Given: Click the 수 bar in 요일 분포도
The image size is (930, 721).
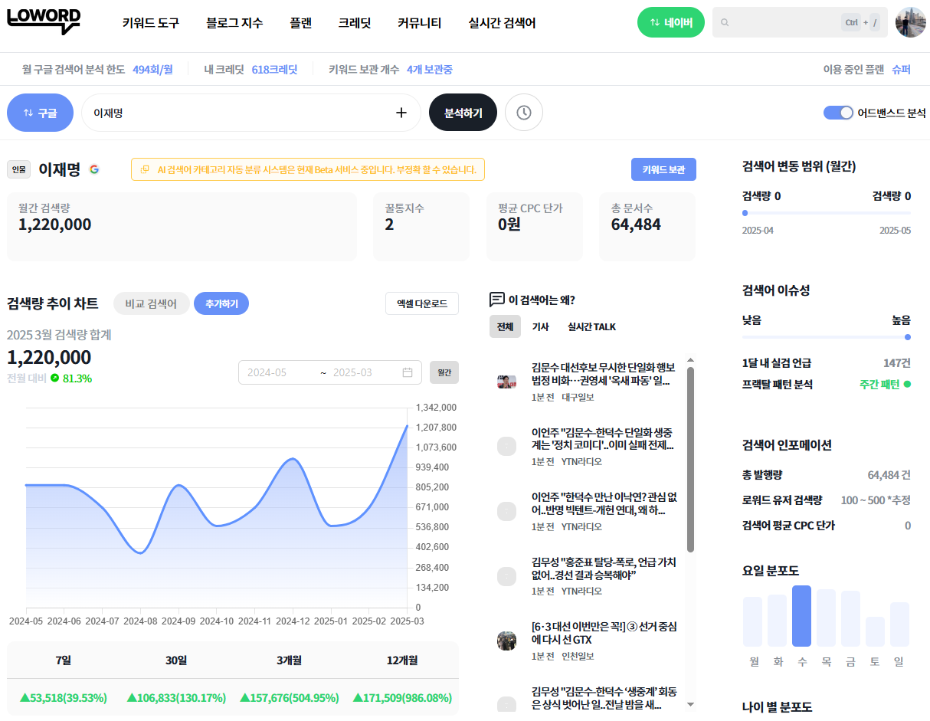Looking at the screenshot, I should 802,616.
